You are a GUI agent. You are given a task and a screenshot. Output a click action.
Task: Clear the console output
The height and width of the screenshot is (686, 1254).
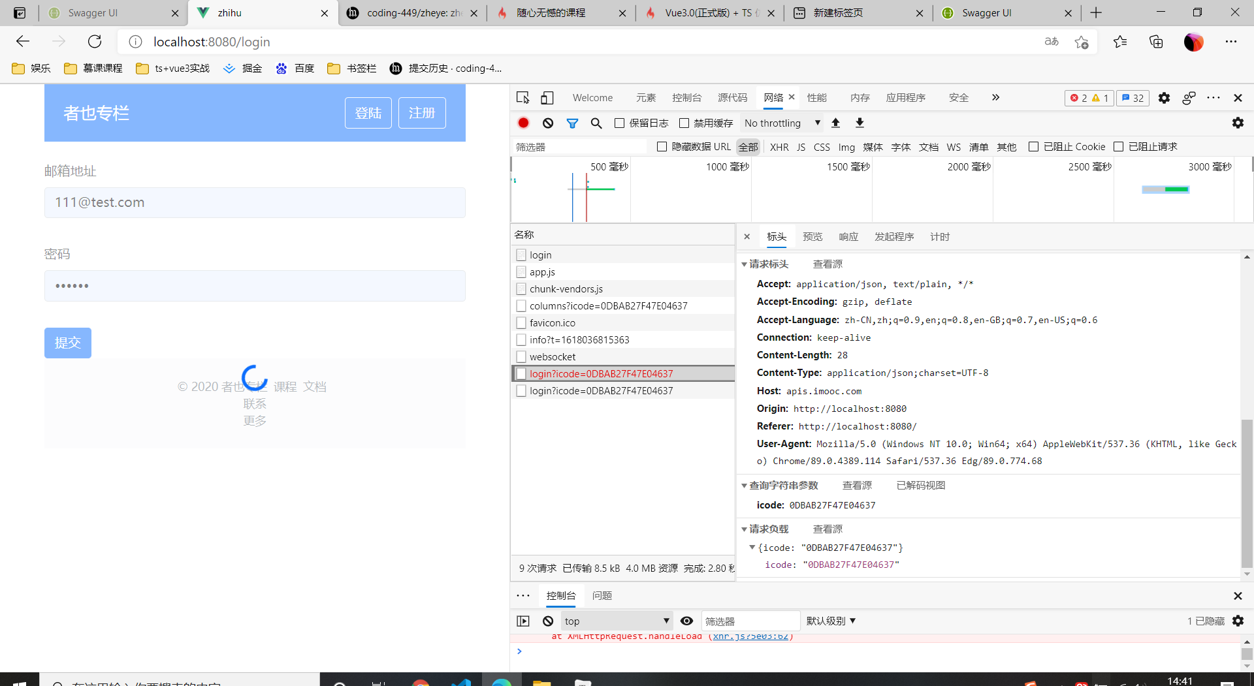(548, 621)
